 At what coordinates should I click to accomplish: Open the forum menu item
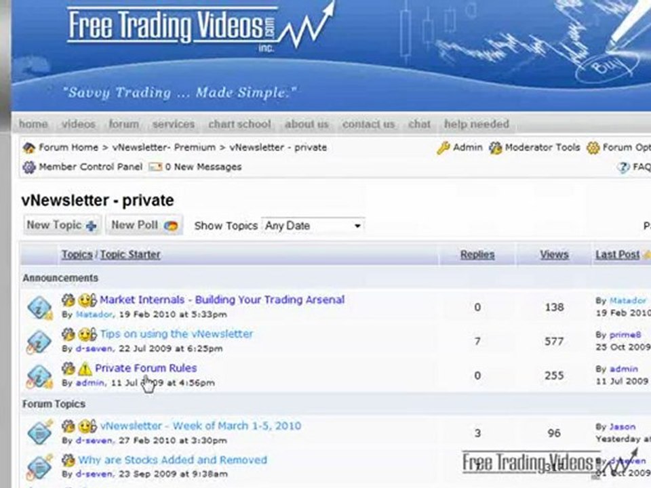click(x=123, y=124)
